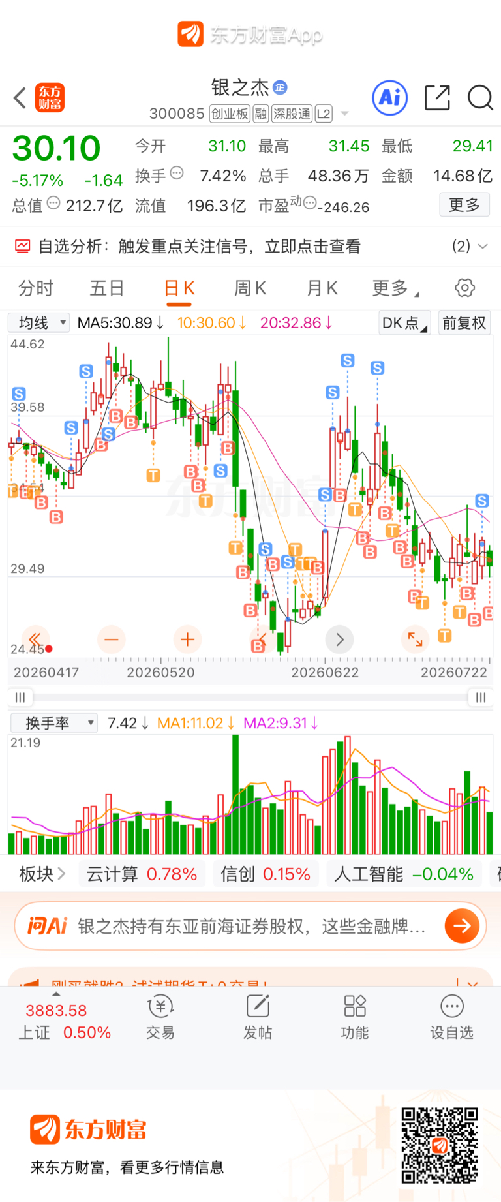Select the 日K chart tab
Viewport: 501px width, 1202px height.
[179, 288]
